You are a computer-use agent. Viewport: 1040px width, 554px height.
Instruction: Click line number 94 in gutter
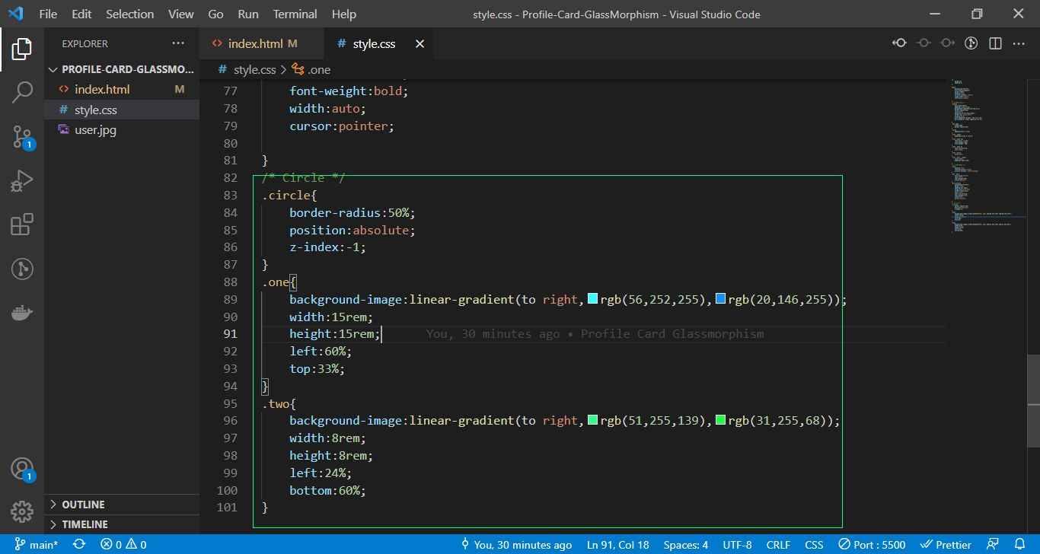point(230,386)
